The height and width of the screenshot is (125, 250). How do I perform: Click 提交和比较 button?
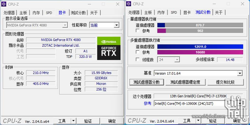coord(225,82)
